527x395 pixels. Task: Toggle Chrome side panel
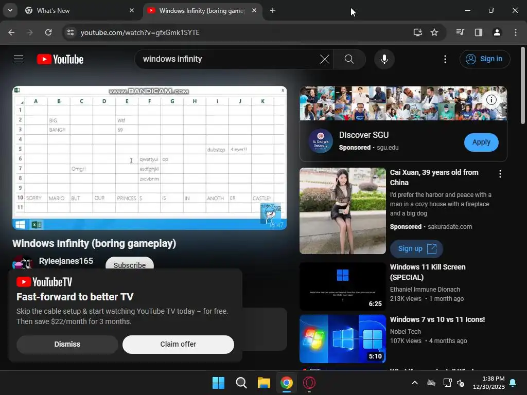(478, 32)
